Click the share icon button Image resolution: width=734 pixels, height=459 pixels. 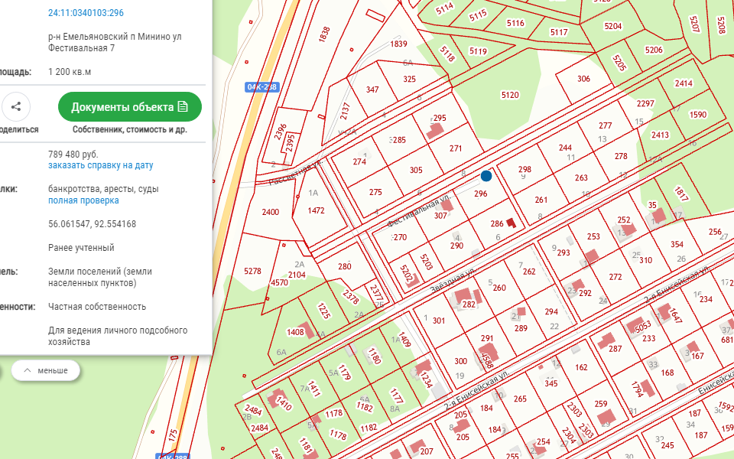[x=16, y=107]
